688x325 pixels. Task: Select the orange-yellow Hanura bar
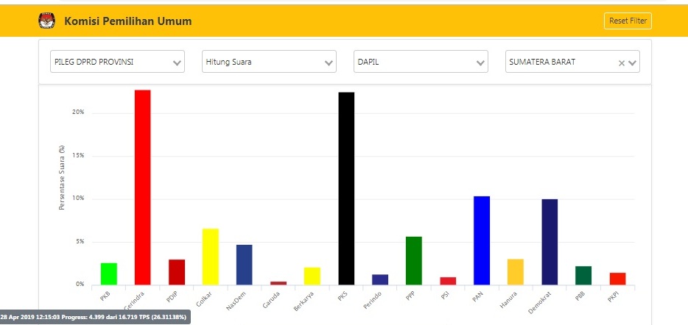coord(516,271)
